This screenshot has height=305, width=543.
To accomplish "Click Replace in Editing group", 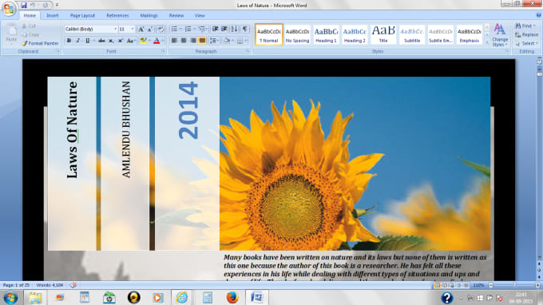I will point(527,34).
